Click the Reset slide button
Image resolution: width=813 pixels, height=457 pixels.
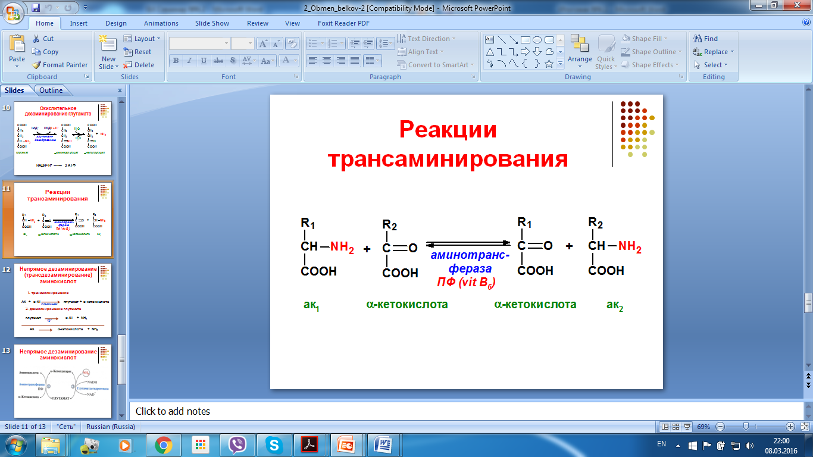point(137,52)
